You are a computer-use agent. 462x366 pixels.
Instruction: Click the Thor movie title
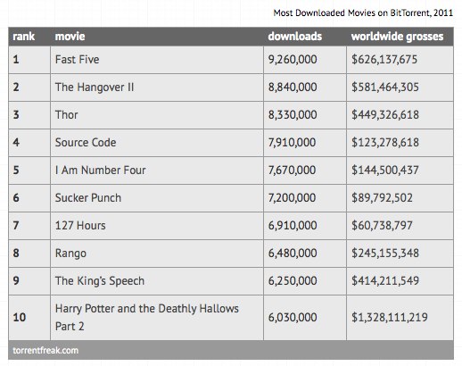pos(67,115)
